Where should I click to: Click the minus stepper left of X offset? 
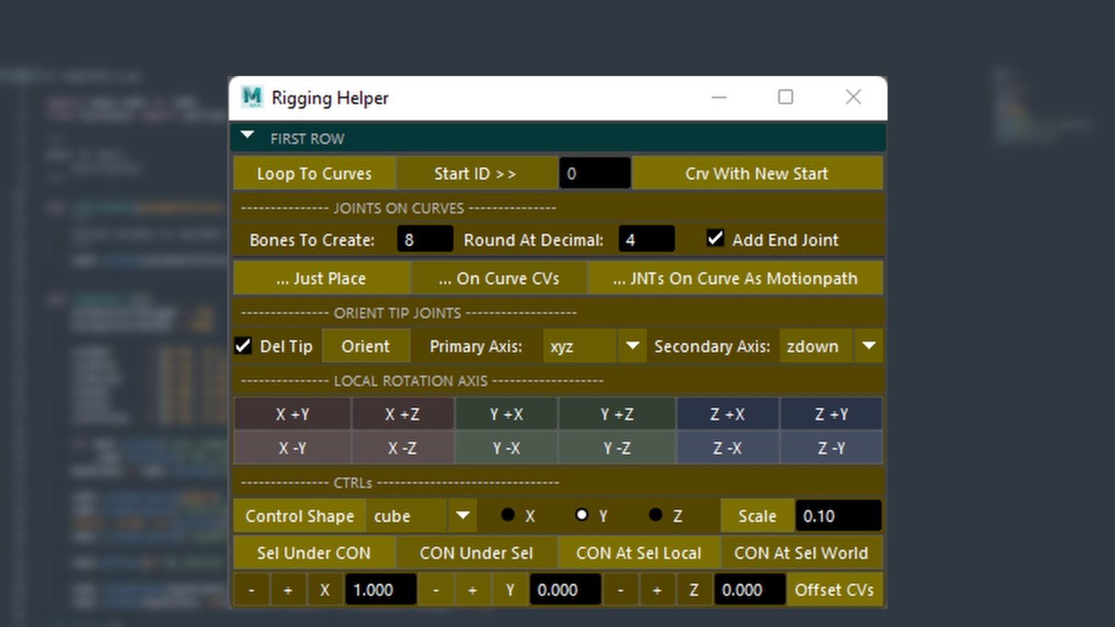pyautogui.click(x=251, y=590)
